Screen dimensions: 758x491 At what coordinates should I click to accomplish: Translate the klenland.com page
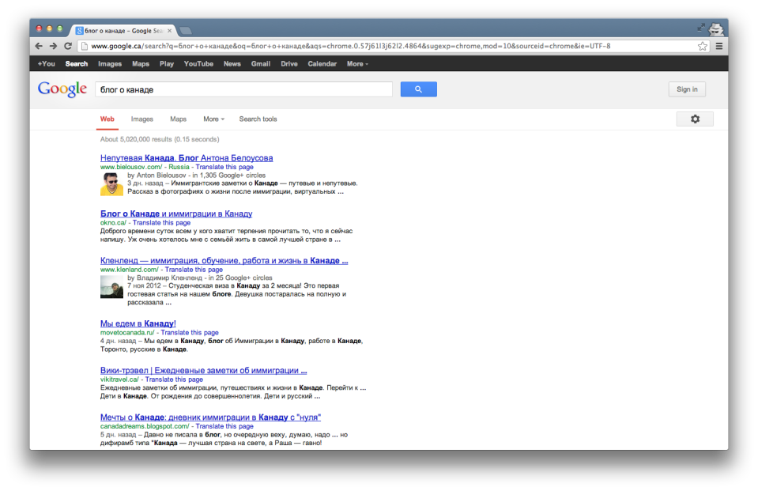(194, 270)
